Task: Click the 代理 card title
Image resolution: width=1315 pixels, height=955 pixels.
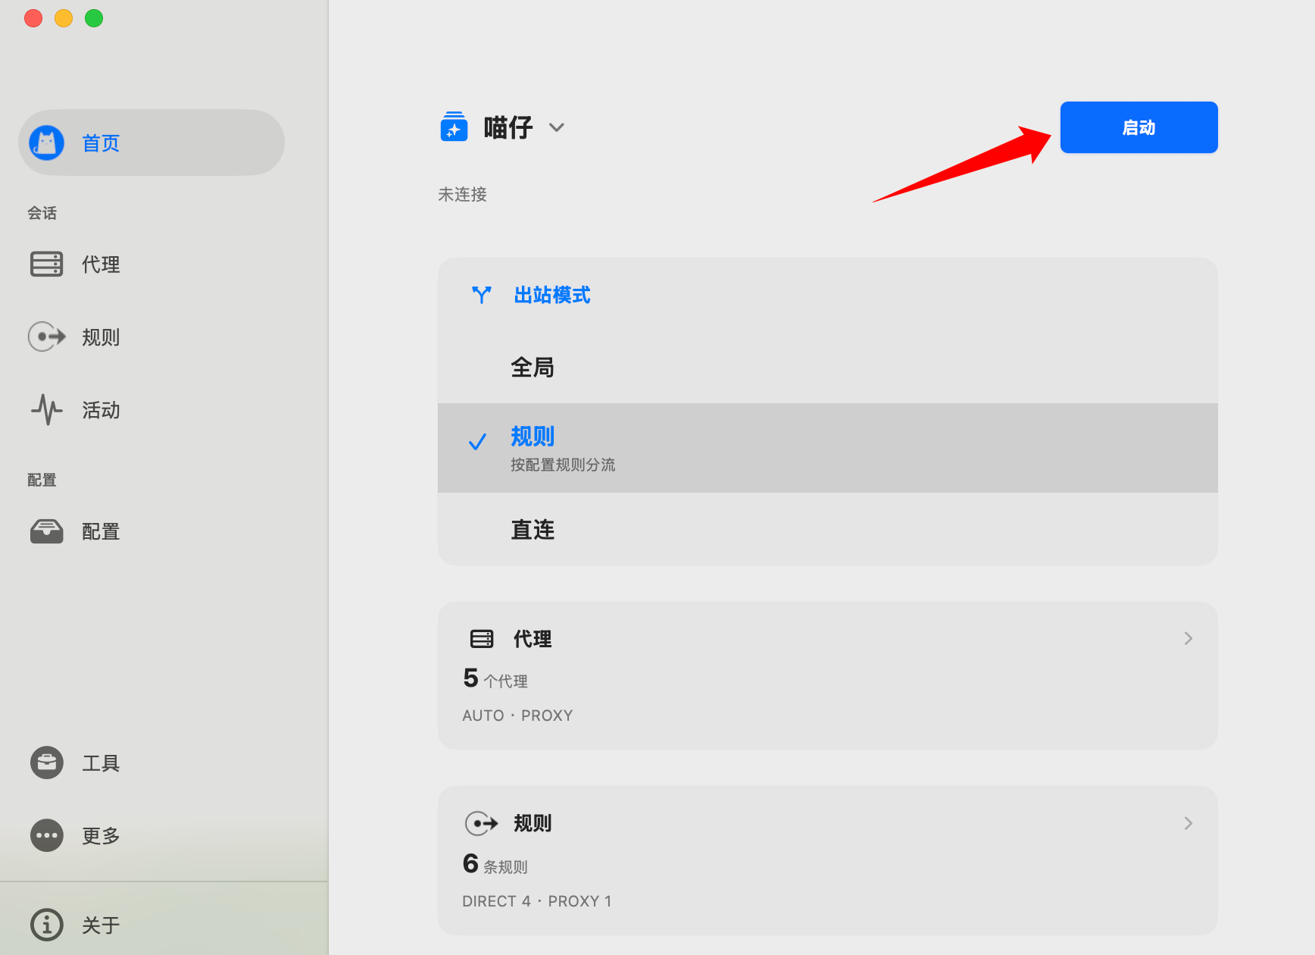Action: [533, 639]
